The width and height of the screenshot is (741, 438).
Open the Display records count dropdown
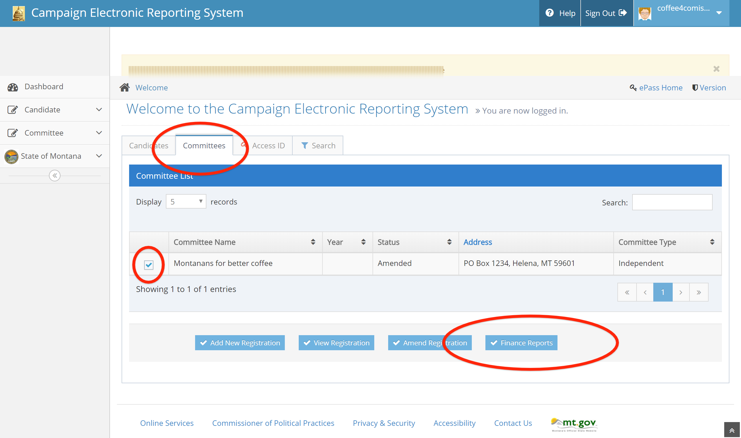click(x=186, y=202)
